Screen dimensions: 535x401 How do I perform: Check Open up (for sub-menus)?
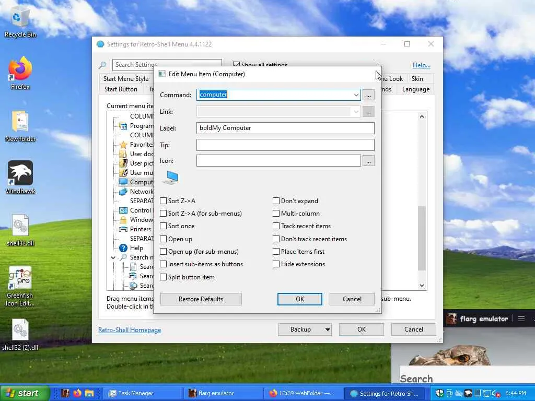click(x=164, y=252)
